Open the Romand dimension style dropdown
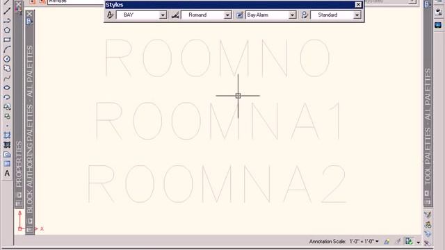445x250 pixels. tap(227, 15)
